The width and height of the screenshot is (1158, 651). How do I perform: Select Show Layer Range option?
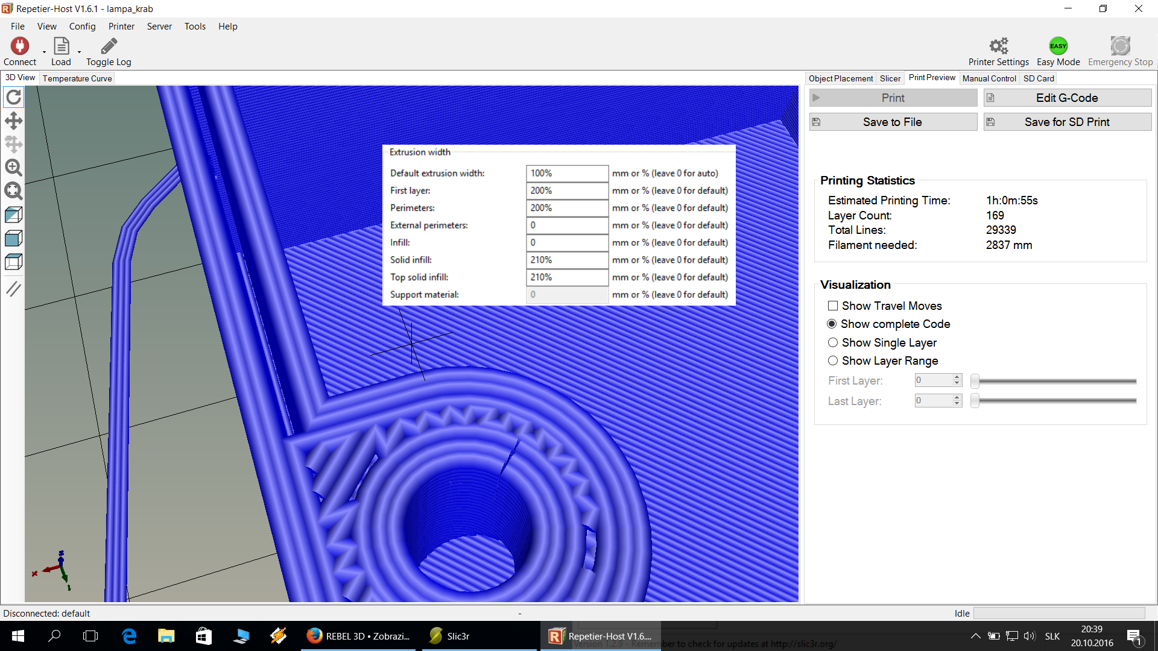click(x=833, y=360)
